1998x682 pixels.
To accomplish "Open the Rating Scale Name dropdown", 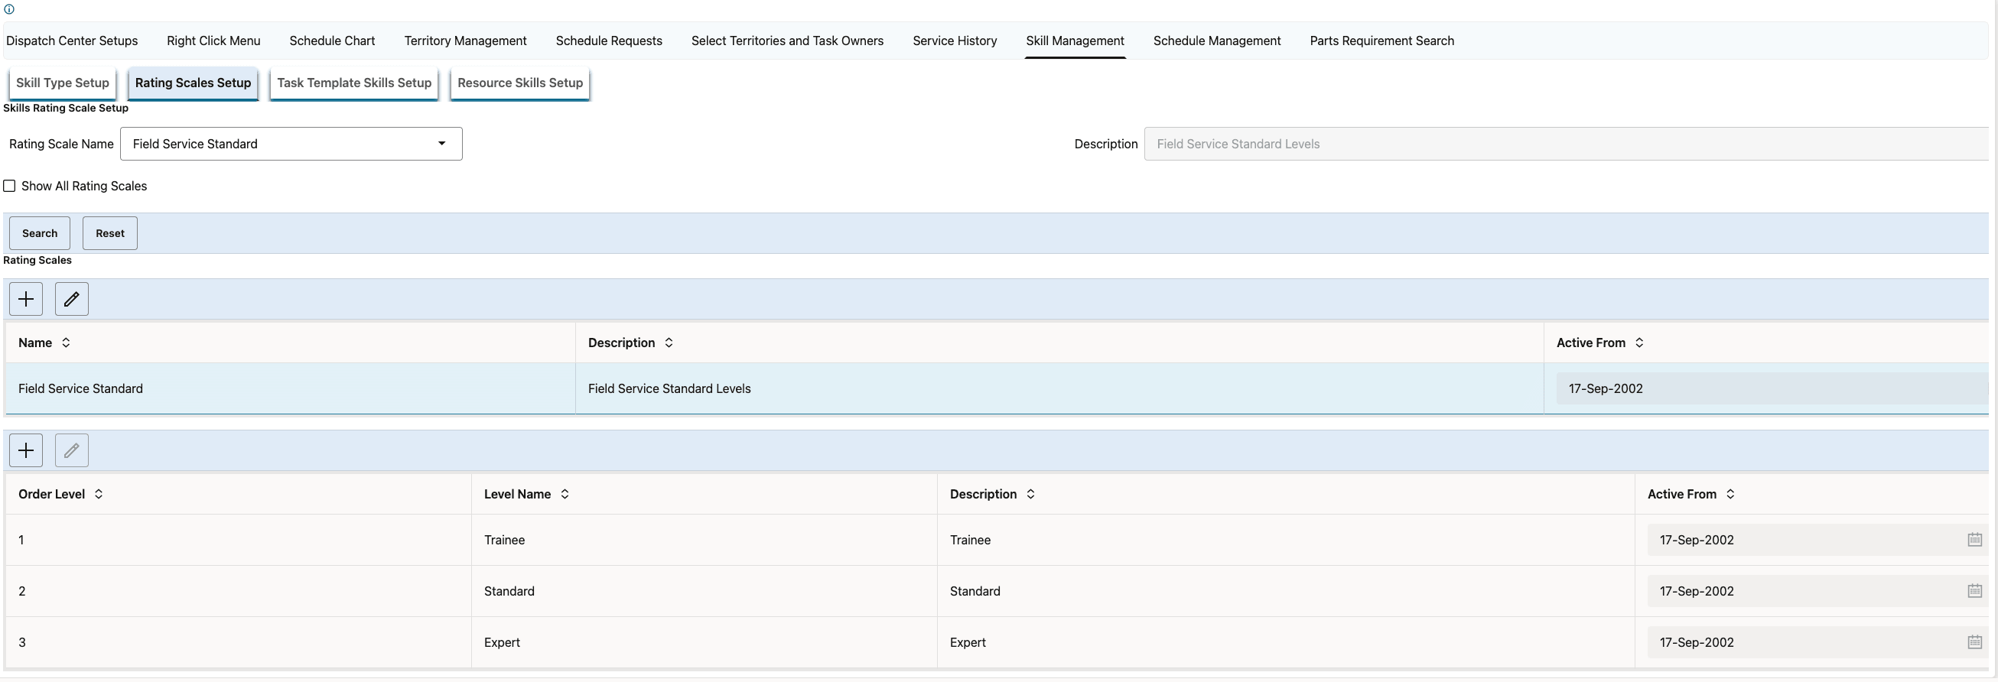I will (x=291, y=145).
